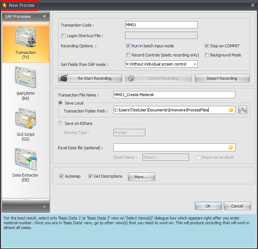Toggle the Import as an iBook checkbox
This screenshot has height=249, width=258.
(198, 157)
